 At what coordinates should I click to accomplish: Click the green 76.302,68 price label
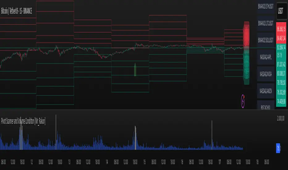coord(281,92)
